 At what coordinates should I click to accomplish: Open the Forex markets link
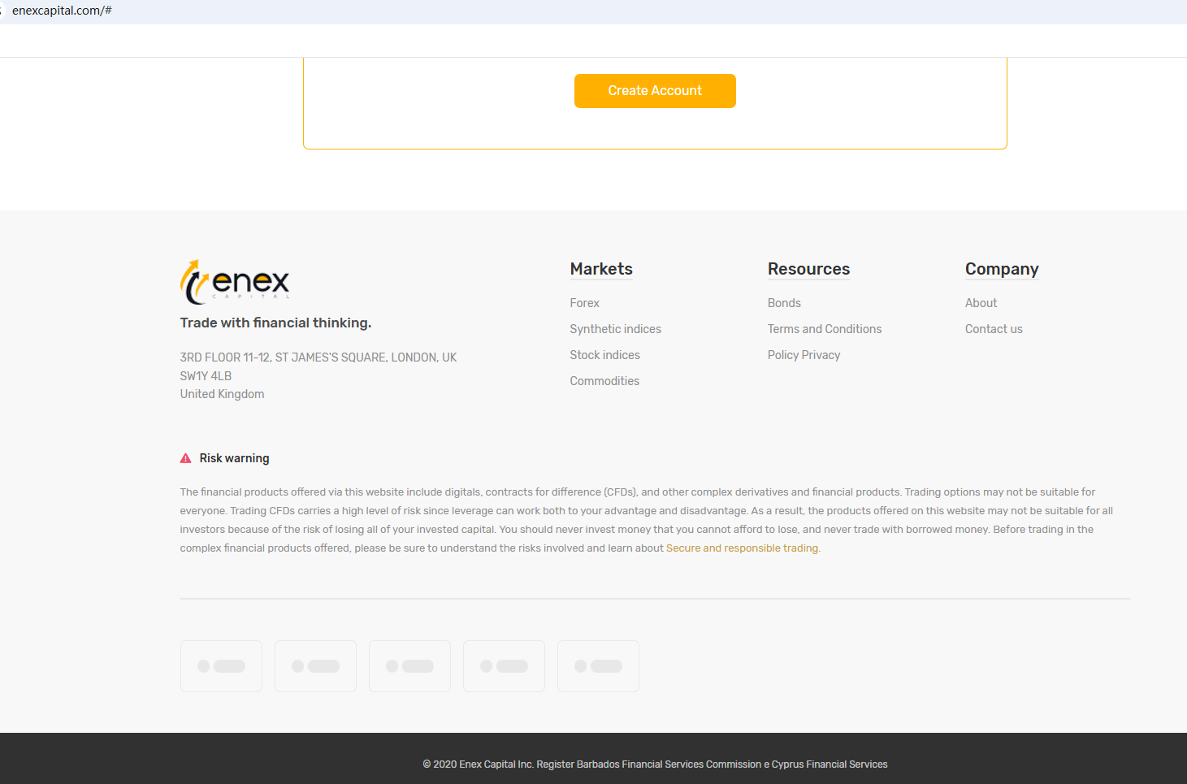point(584,303)
